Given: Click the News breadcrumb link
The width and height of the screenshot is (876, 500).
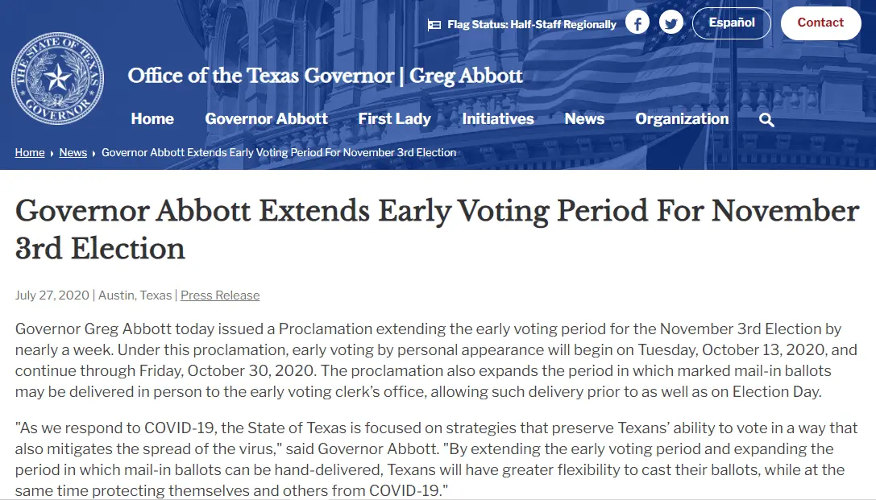Looking at the screenshot, I should click(x=73, y=152).
